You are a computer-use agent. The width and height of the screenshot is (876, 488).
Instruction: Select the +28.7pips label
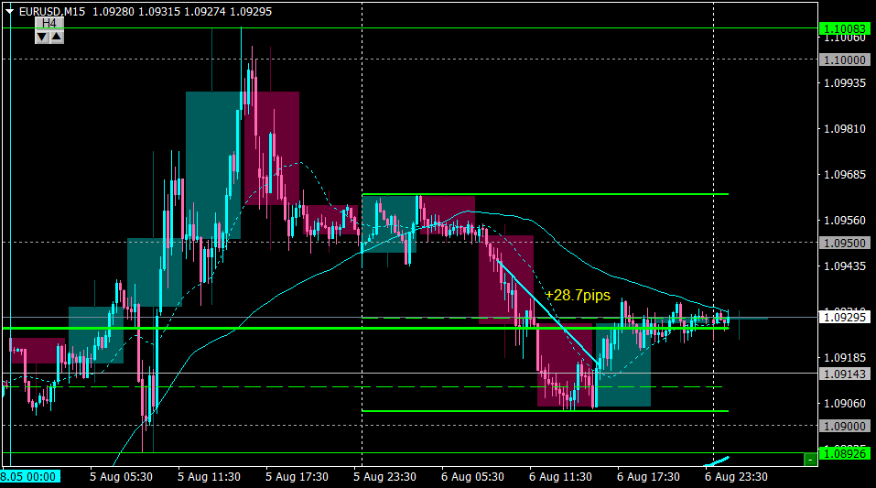pyautogui.click(x=577, y=295)
